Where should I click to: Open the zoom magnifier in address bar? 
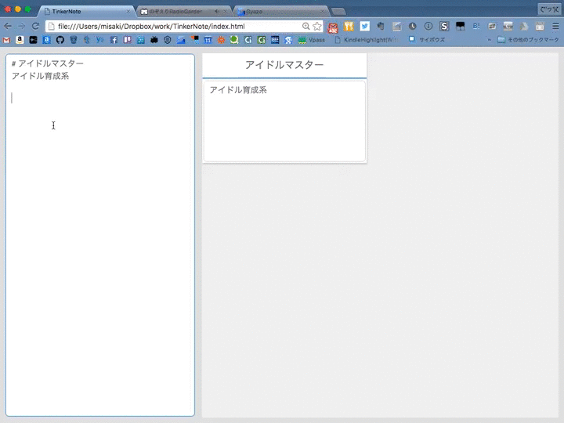coord(305,27)
